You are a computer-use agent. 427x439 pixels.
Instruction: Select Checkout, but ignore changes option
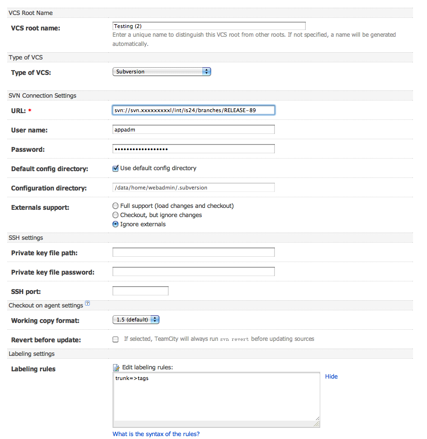(115, 215)
